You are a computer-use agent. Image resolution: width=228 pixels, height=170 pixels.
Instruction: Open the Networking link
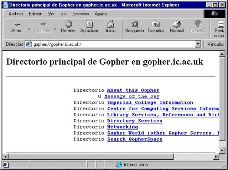point(123,127)
